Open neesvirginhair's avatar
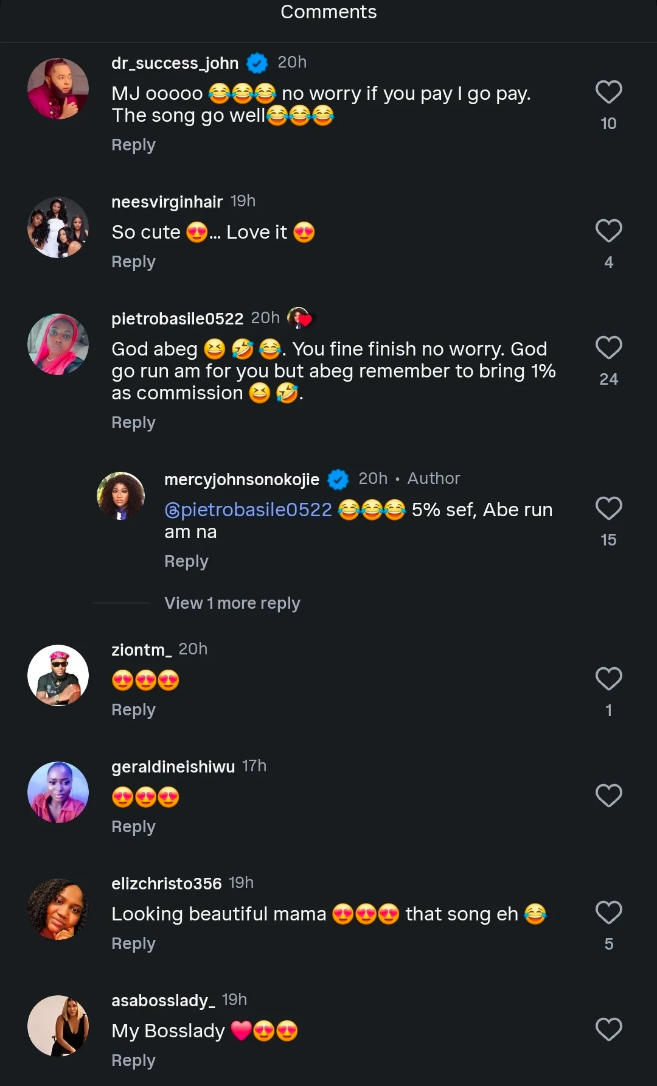 58,228
